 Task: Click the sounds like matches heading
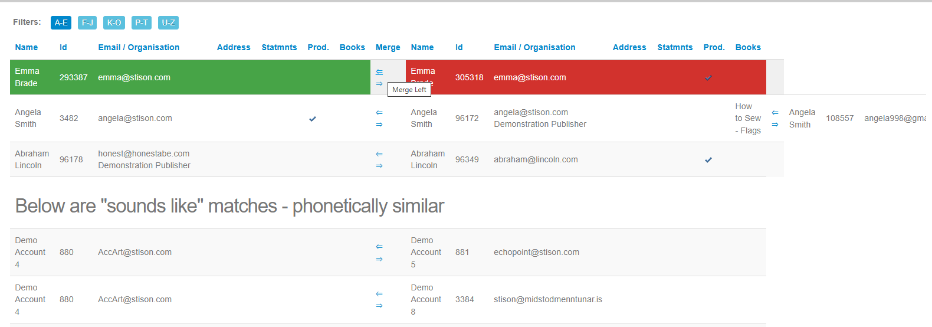point(229,206)
